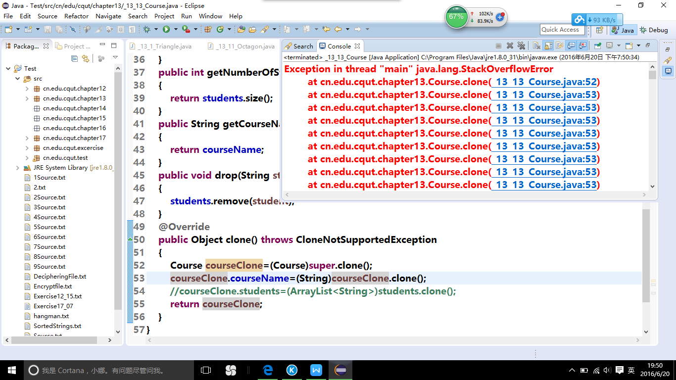Click the Debug bug toolbar icon
Screen dimensions: 676x380
pos(146,30)
